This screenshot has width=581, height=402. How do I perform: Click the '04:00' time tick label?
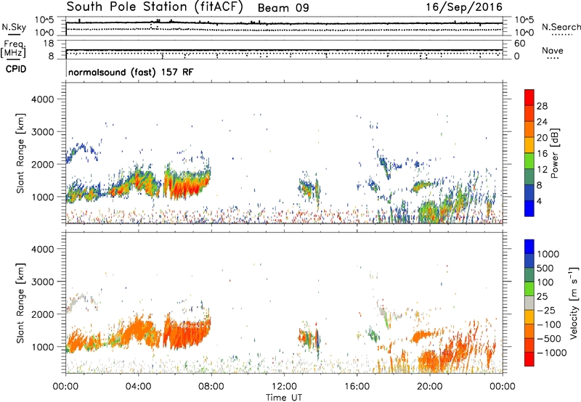pyautogui.click(x=138, y=387)
